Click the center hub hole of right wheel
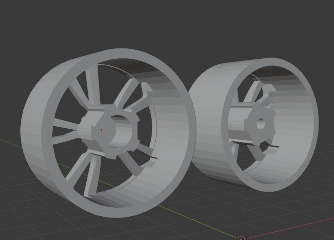The height and width of the screenshot is (240, 334). (260, 124)
